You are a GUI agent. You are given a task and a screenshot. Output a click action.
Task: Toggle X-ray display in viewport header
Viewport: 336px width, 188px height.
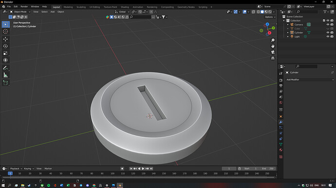[253, 12]
